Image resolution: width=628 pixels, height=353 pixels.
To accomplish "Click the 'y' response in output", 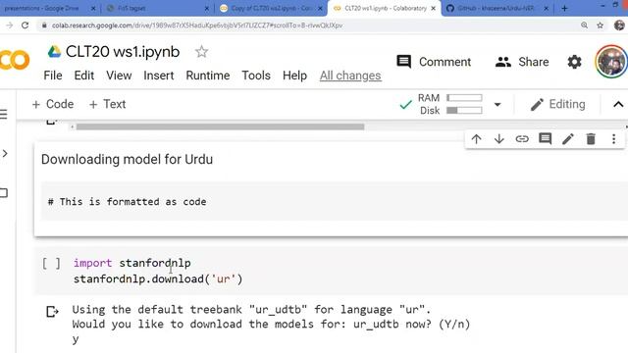I will click(76, 339).
